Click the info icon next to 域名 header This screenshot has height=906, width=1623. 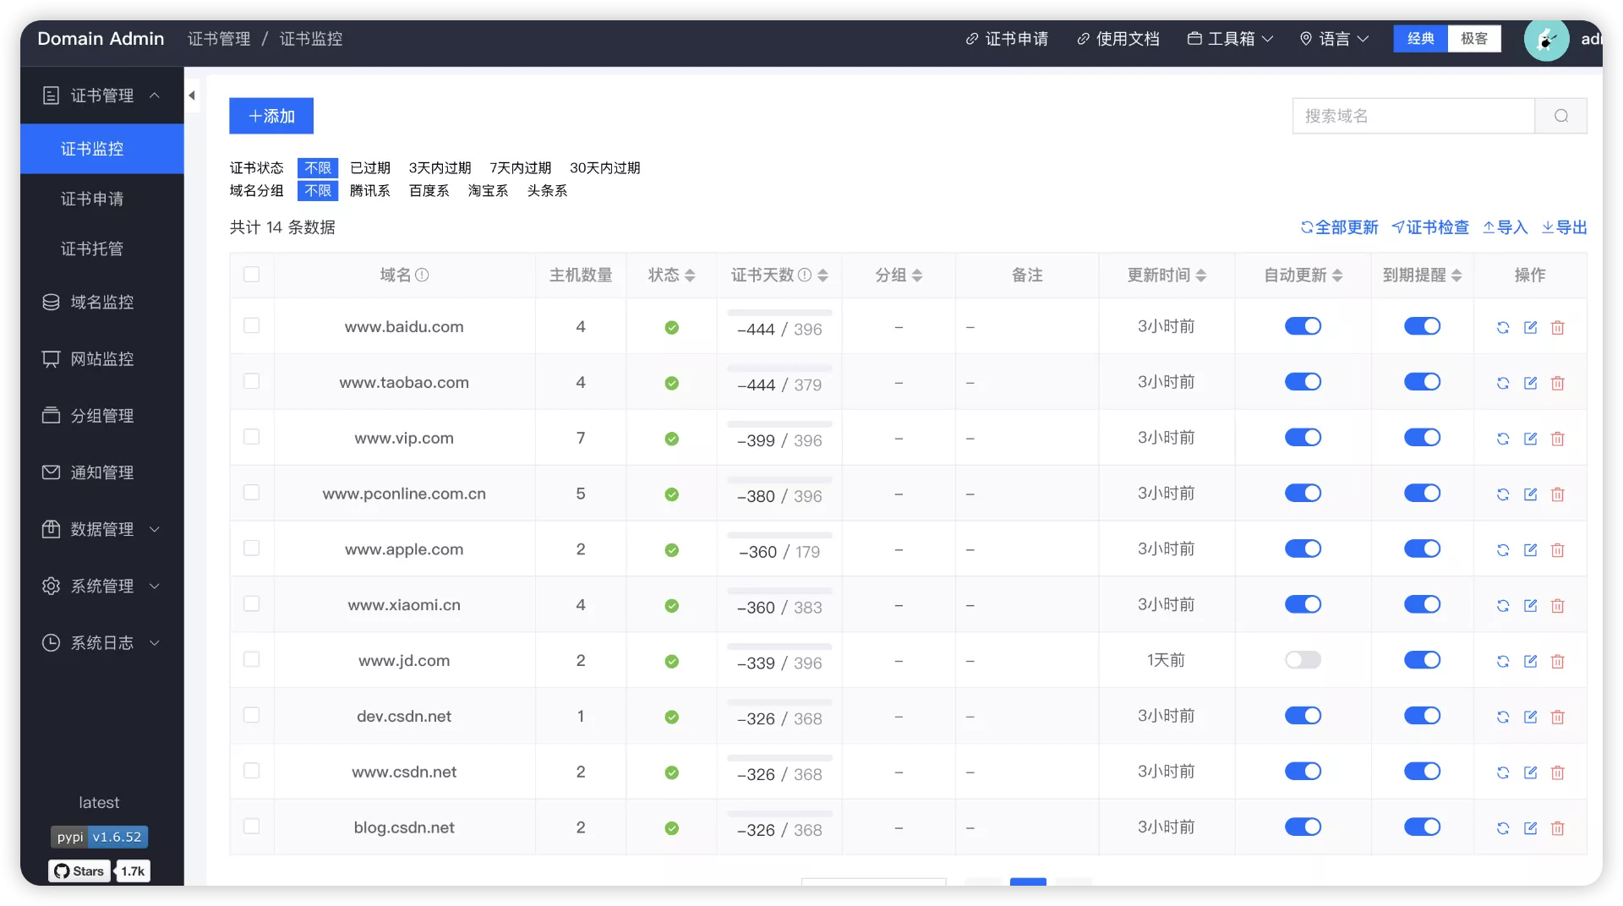point(422,275)
